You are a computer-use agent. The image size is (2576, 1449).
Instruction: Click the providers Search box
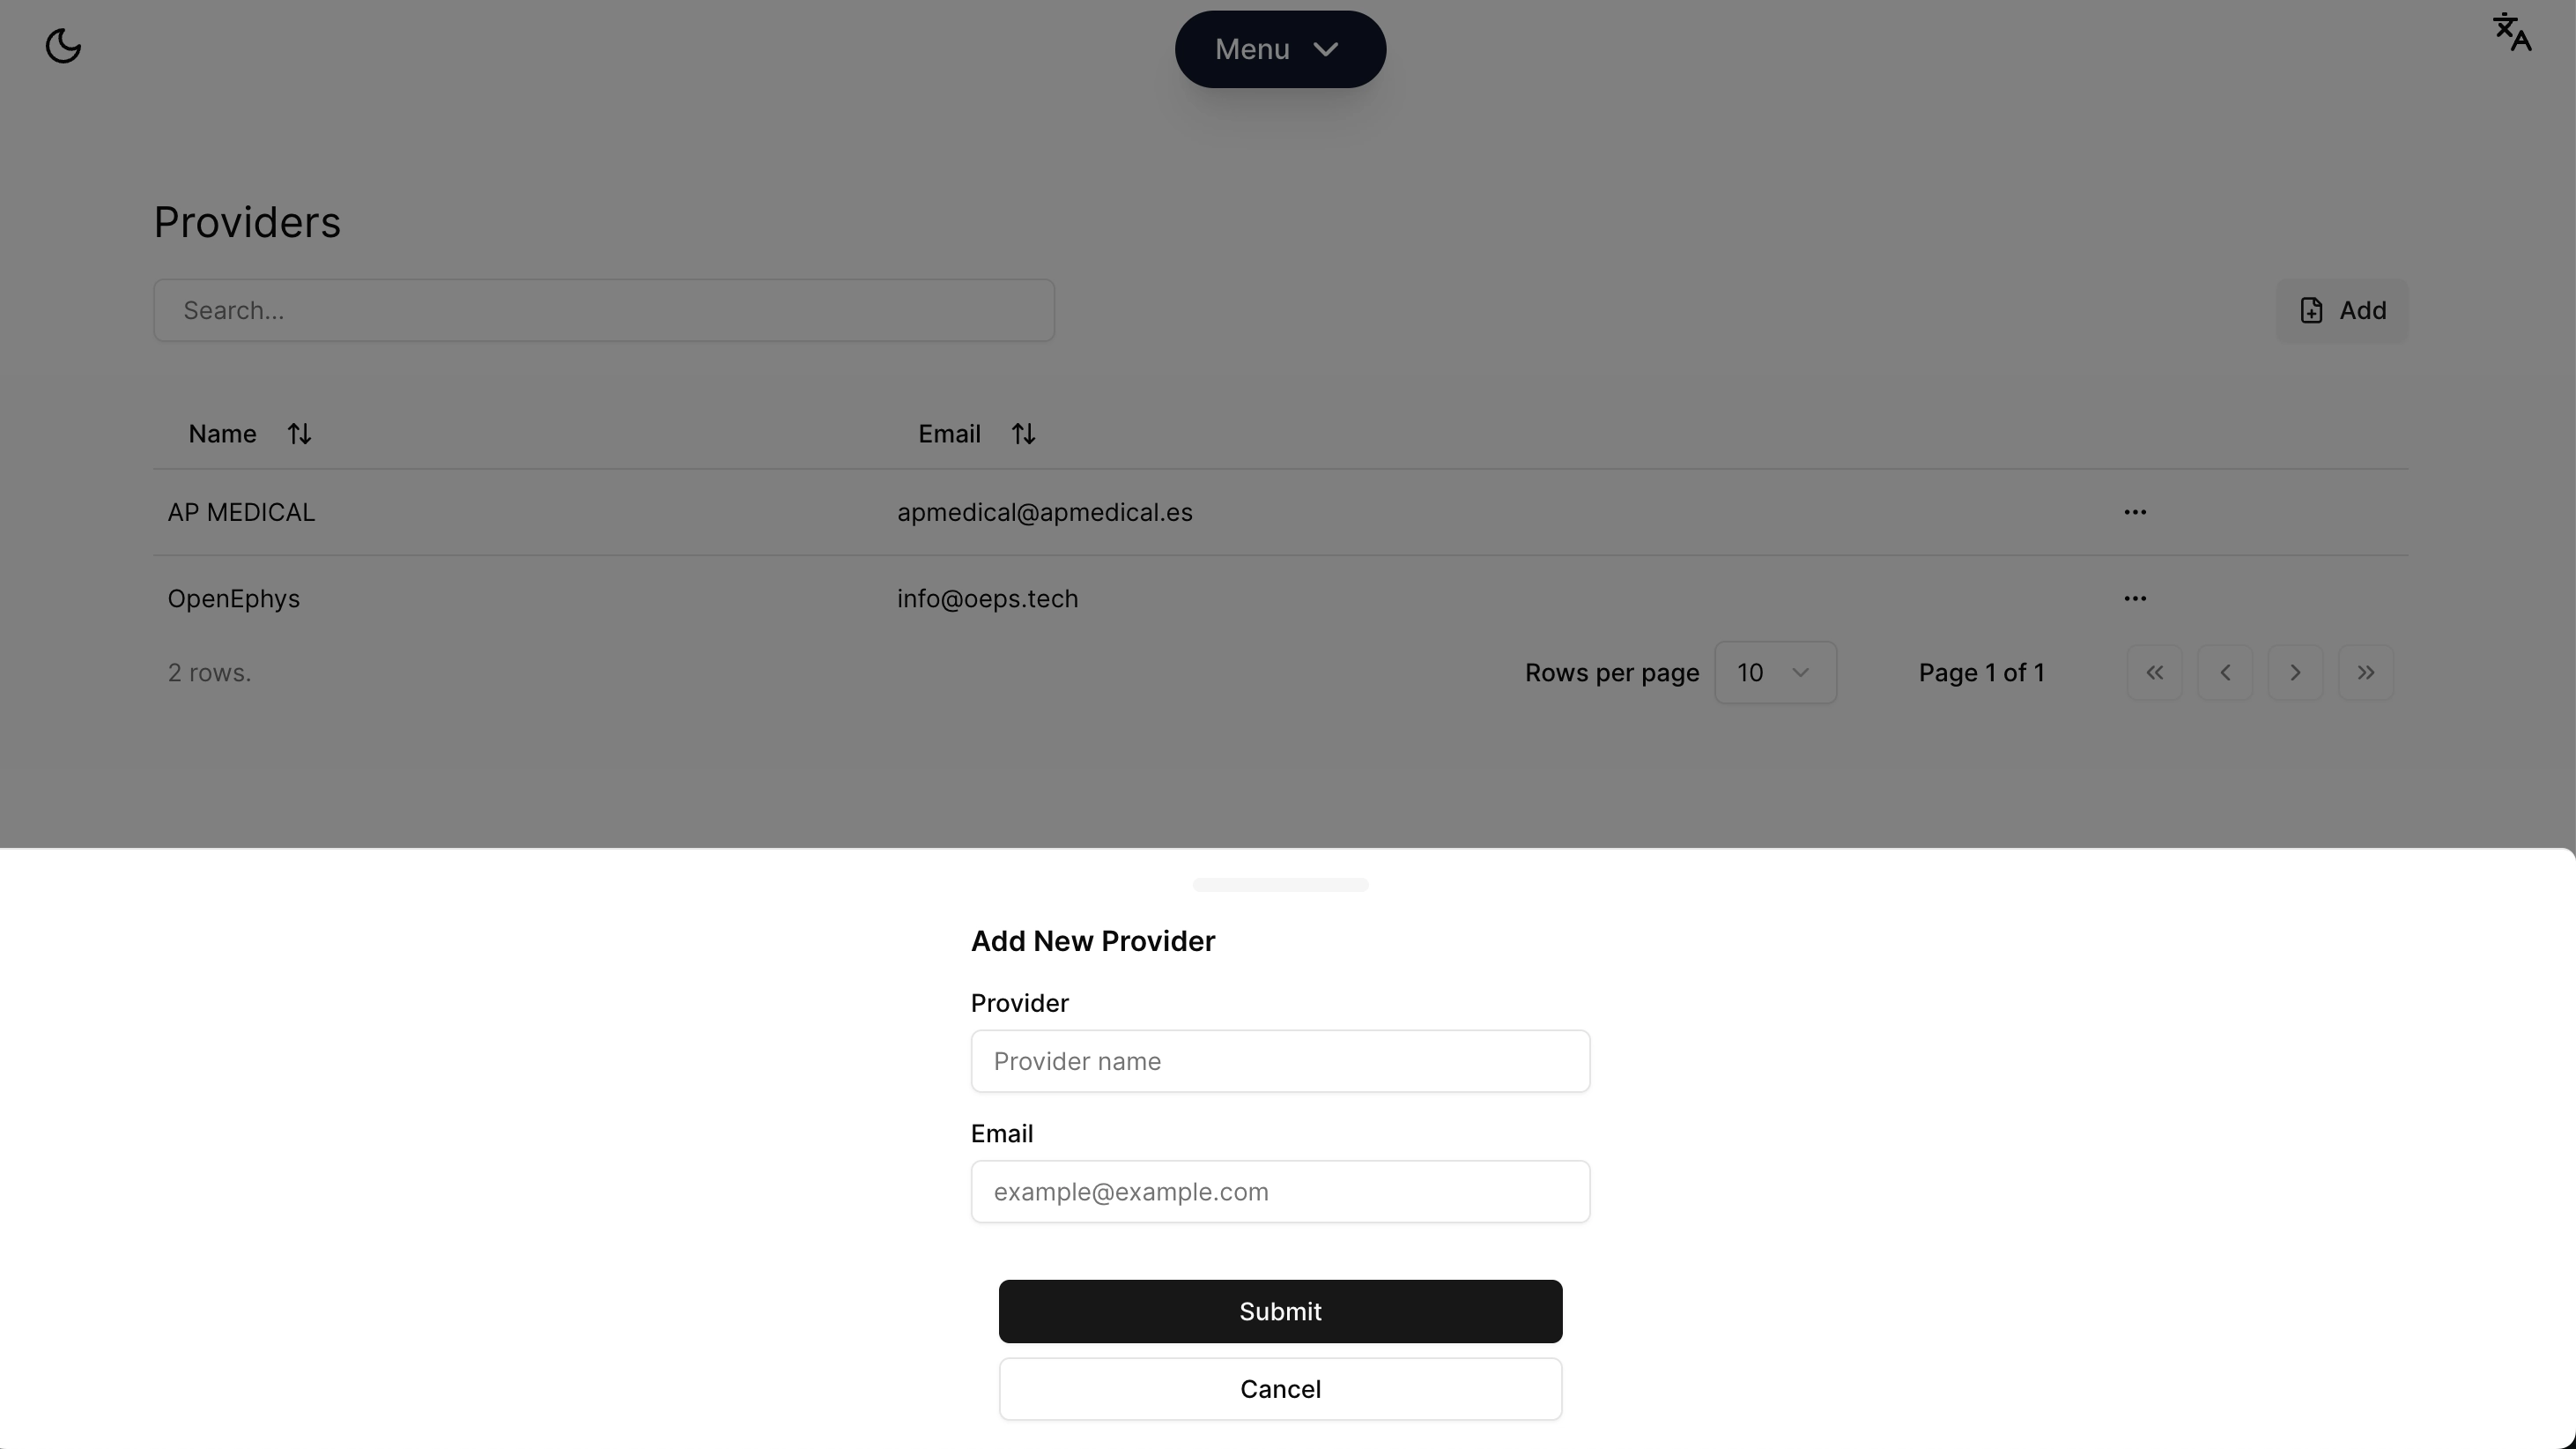click(x=604, y=310)
